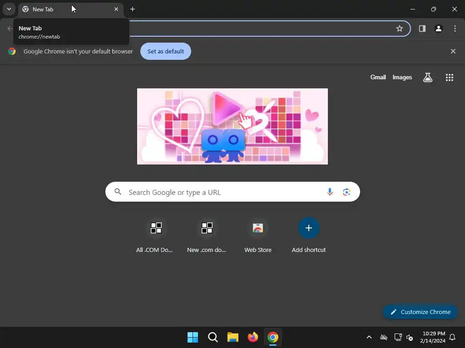
Task: Open the profile avatar menu
Action: click(x=438, y=29)
